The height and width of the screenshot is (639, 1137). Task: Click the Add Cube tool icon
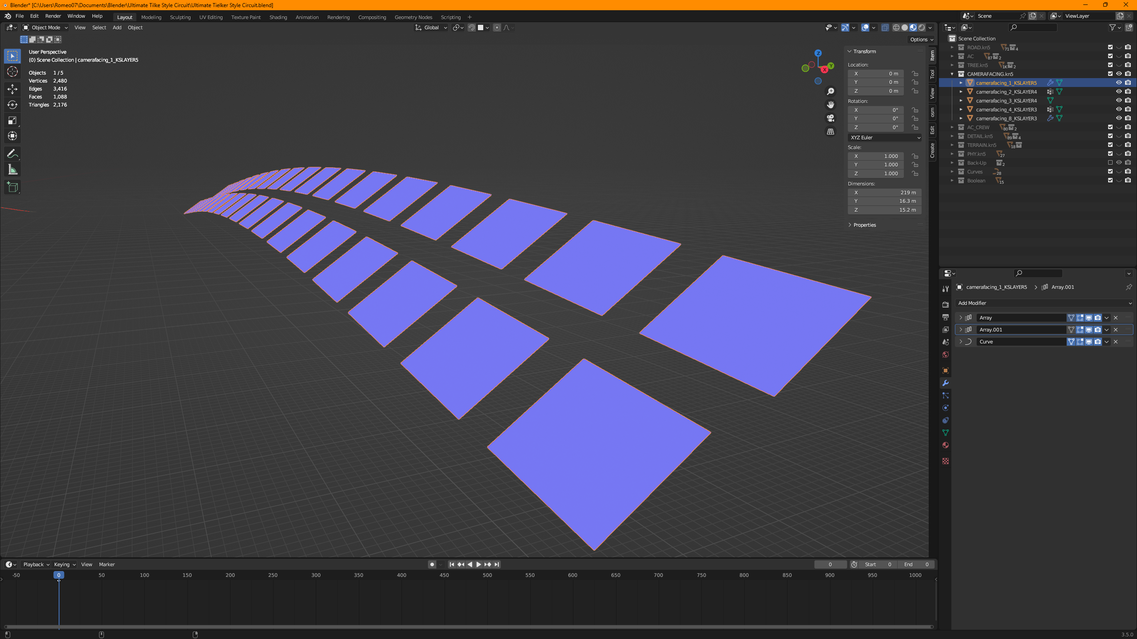tap(12, 187)
